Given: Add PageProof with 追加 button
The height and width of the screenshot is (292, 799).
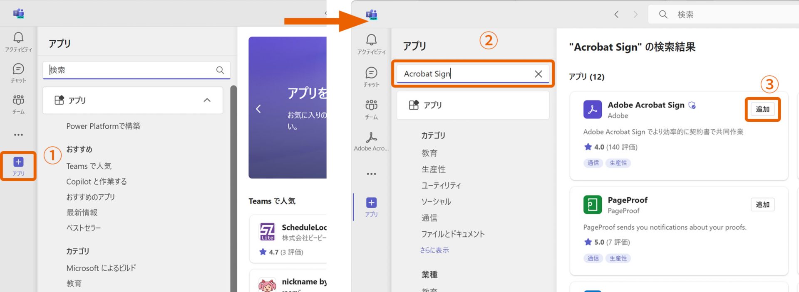Looking at the screenshot, I should [762, 205].
